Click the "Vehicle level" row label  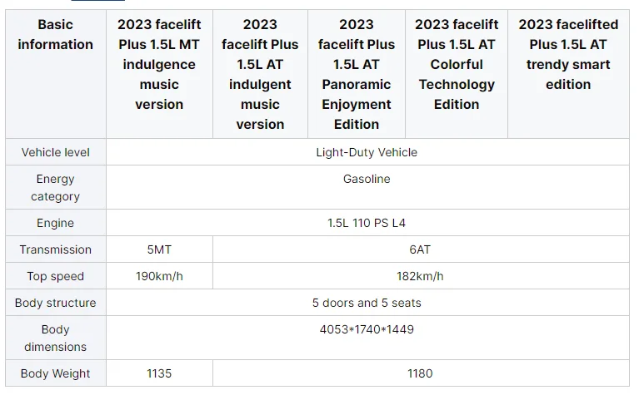[55, 152]
